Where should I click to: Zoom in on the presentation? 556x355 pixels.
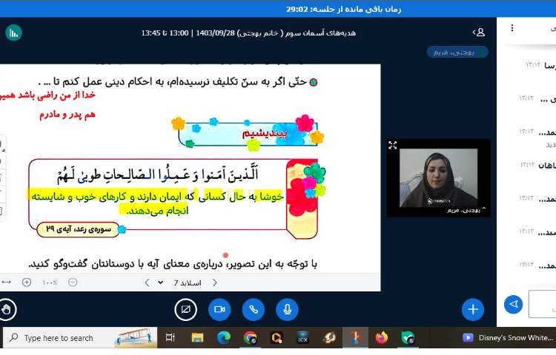(27, 283)
